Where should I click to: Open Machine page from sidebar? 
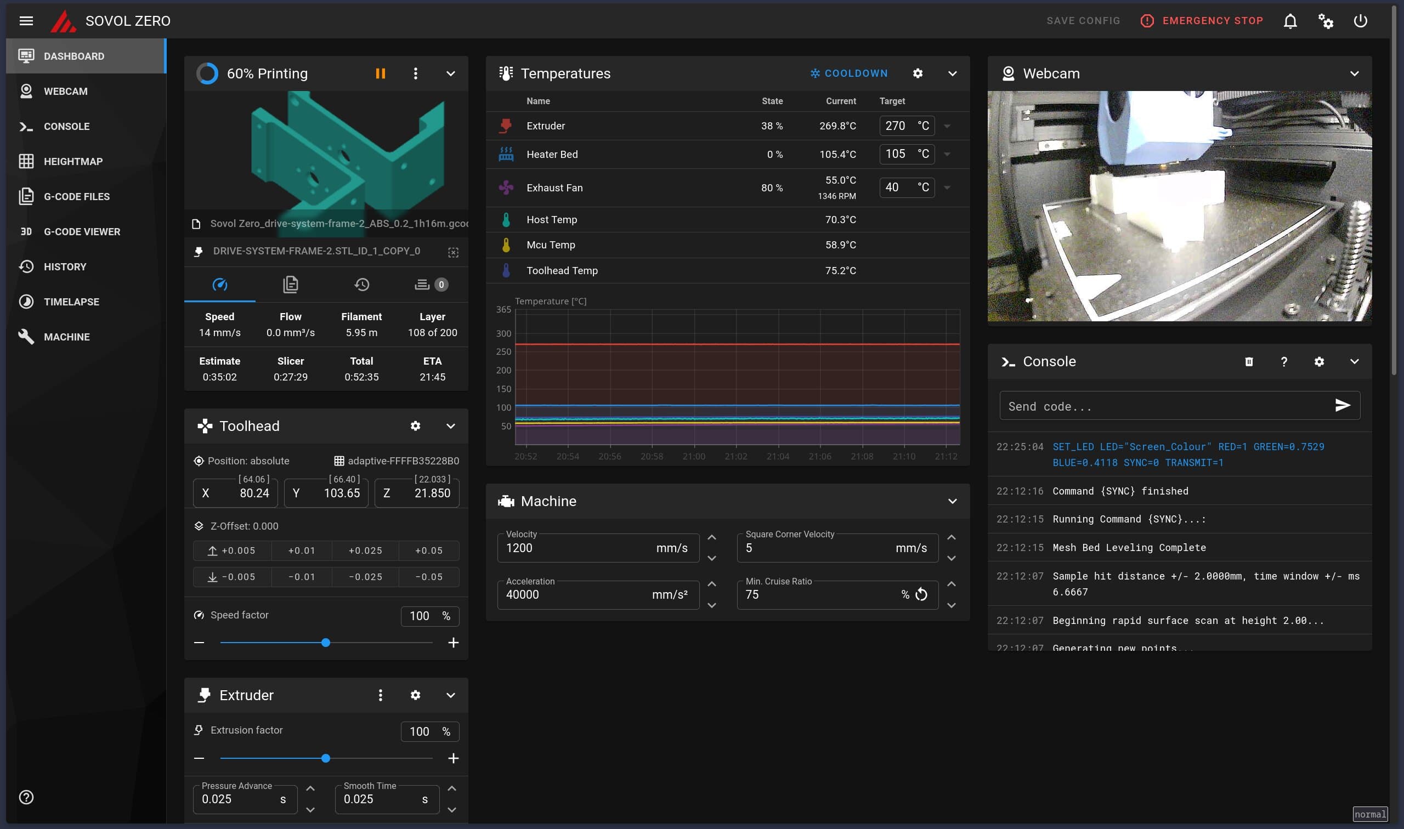86,337
